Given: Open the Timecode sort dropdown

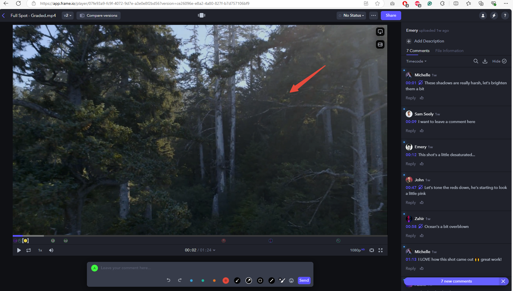Looking at the screenshot, I should point(416,61).
